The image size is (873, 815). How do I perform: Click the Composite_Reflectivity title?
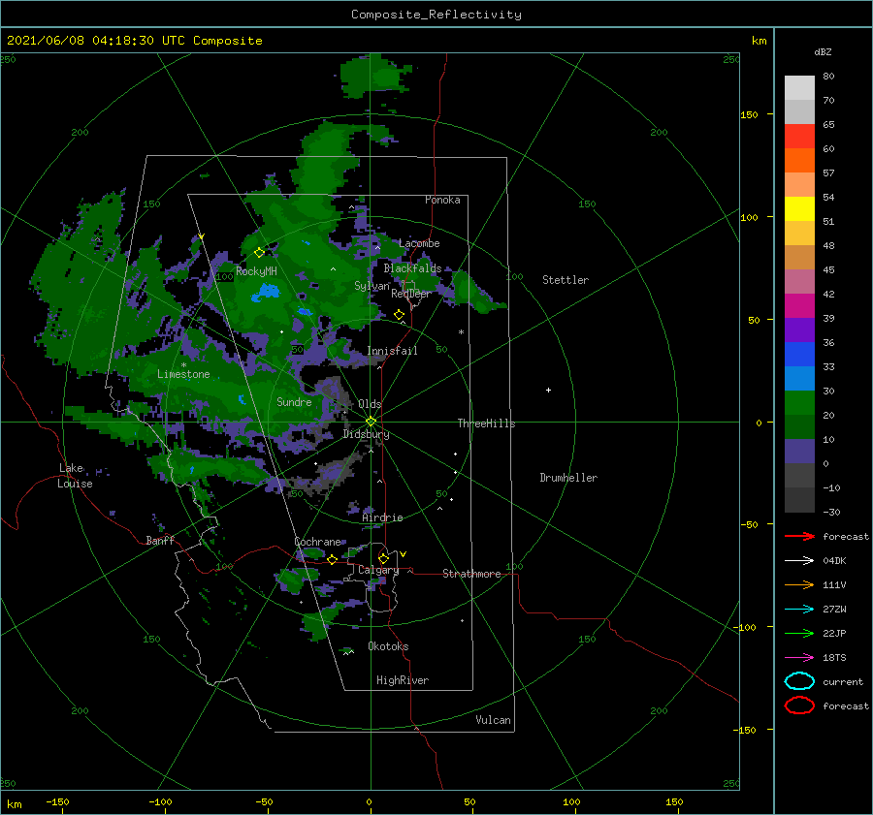tap(436, 15)
